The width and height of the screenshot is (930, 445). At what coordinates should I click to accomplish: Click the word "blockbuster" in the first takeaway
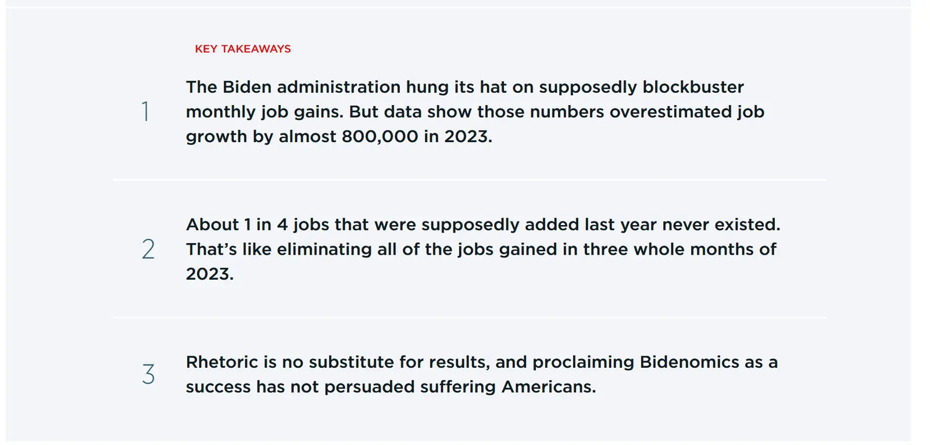[x=693, y=87]
